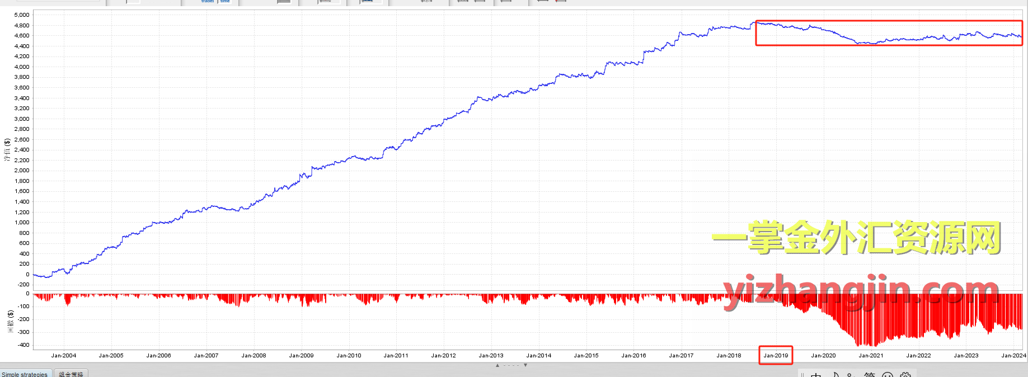Click the Jan-2004 x-axis date label
The image size is (1028, 377).
point(64,356)
